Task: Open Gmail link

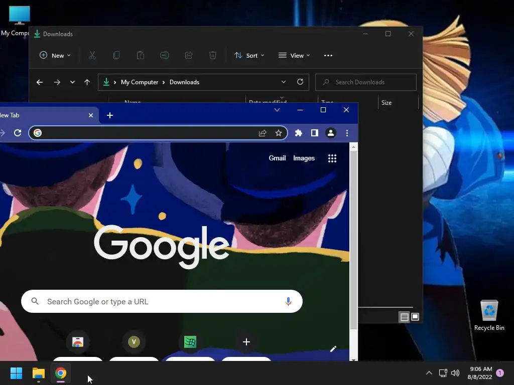Action: 277,158
